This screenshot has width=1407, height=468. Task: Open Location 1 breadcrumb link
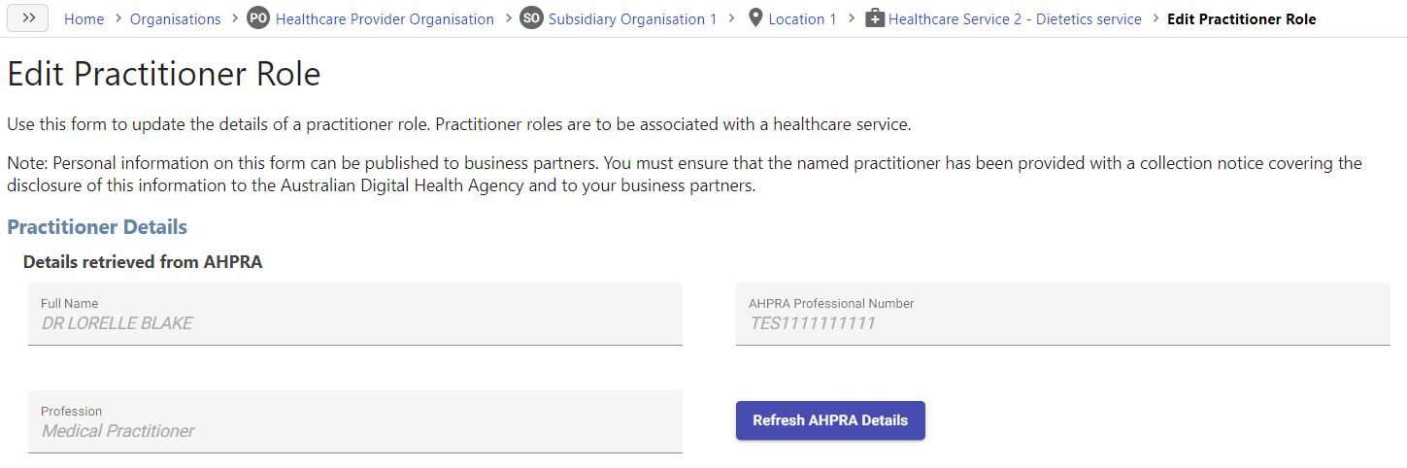tap(802, 19)
